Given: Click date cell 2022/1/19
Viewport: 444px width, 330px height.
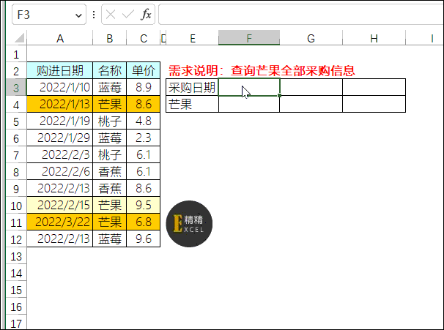Looking at the screenshot, I should click(x=60, y=121).
